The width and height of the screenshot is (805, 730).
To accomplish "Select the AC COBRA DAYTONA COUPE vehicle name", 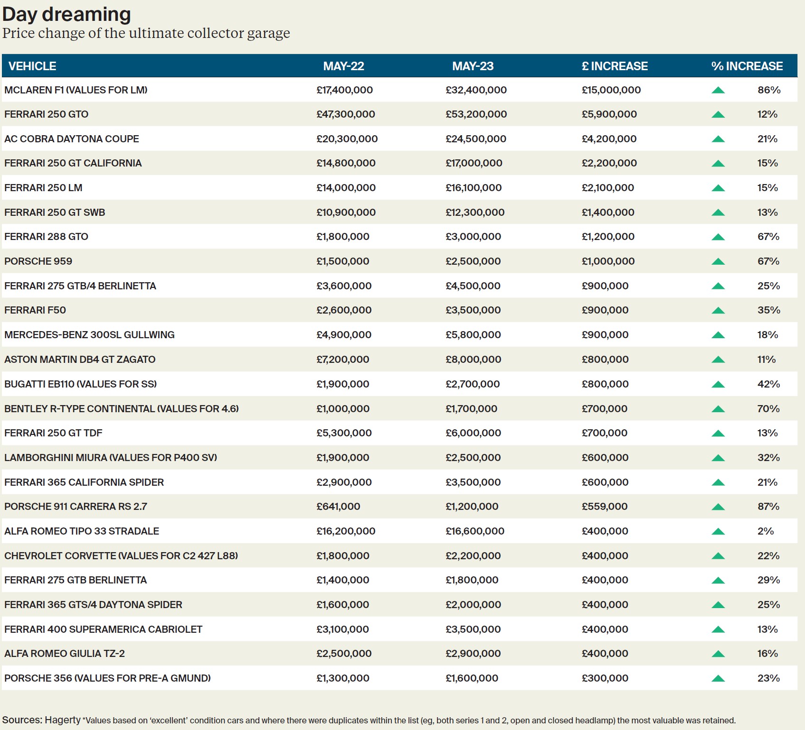I will (x=72, y=139).
